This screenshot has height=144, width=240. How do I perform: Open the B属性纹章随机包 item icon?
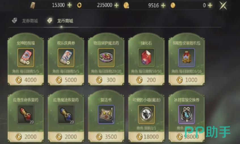[x=187, y=58]
